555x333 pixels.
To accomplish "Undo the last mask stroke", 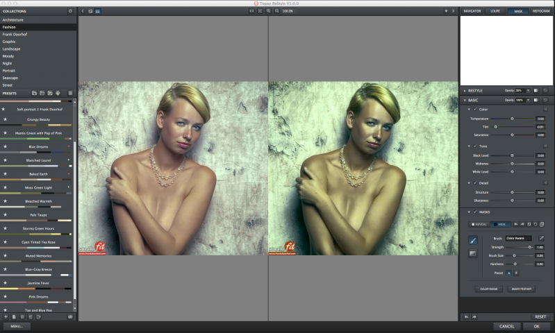I will click(x=515, y=225).
